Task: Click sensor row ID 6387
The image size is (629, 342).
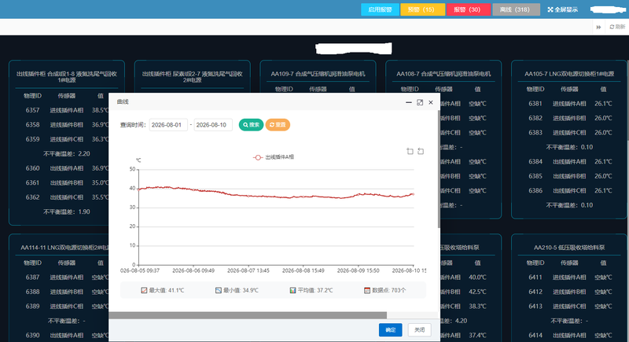Action: 32,277
